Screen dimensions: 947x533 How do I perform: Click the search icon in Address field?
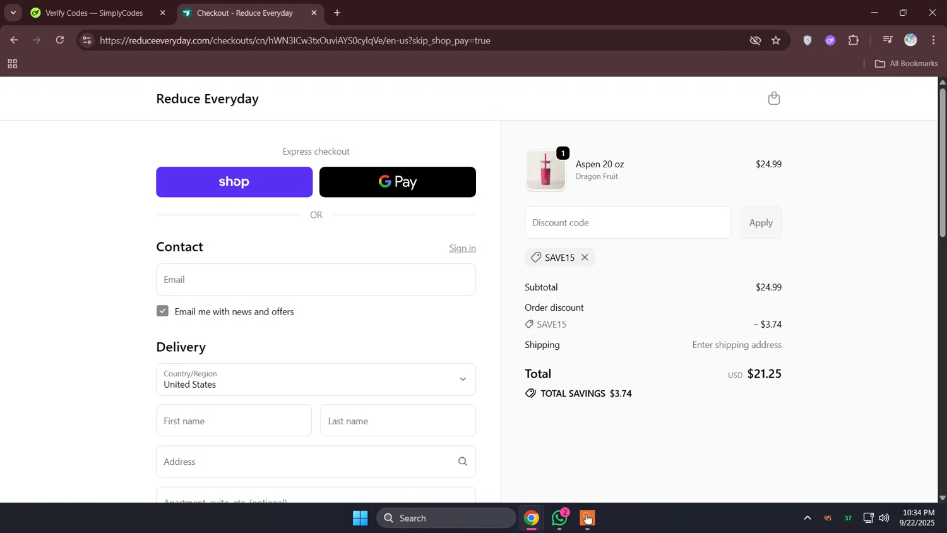pyautogui.click(x=463, y=462)
